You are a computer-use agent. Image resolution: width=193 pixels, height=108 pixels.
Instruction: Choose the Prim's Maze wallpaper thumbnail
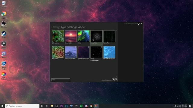tap(58, 52)
